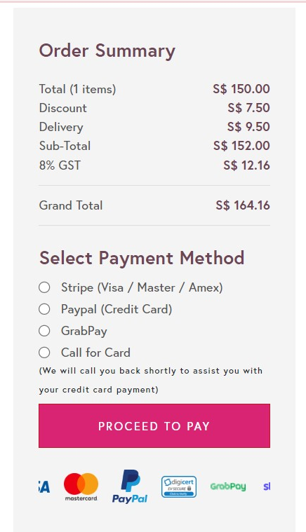
Task: Click the 8% GST amount S$ 12.16
Action: 246,165
